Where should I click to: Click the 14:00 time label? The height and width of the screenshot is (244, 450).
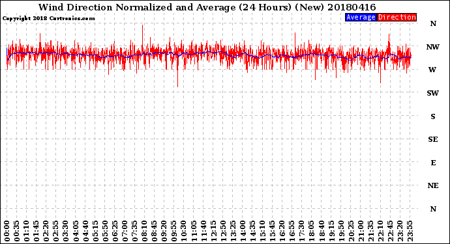(x=243, y=231)
